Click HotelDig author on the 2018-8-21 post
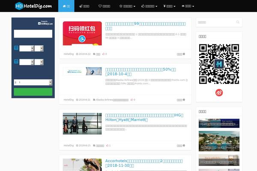The image size is (257, 171). point(69,100)
